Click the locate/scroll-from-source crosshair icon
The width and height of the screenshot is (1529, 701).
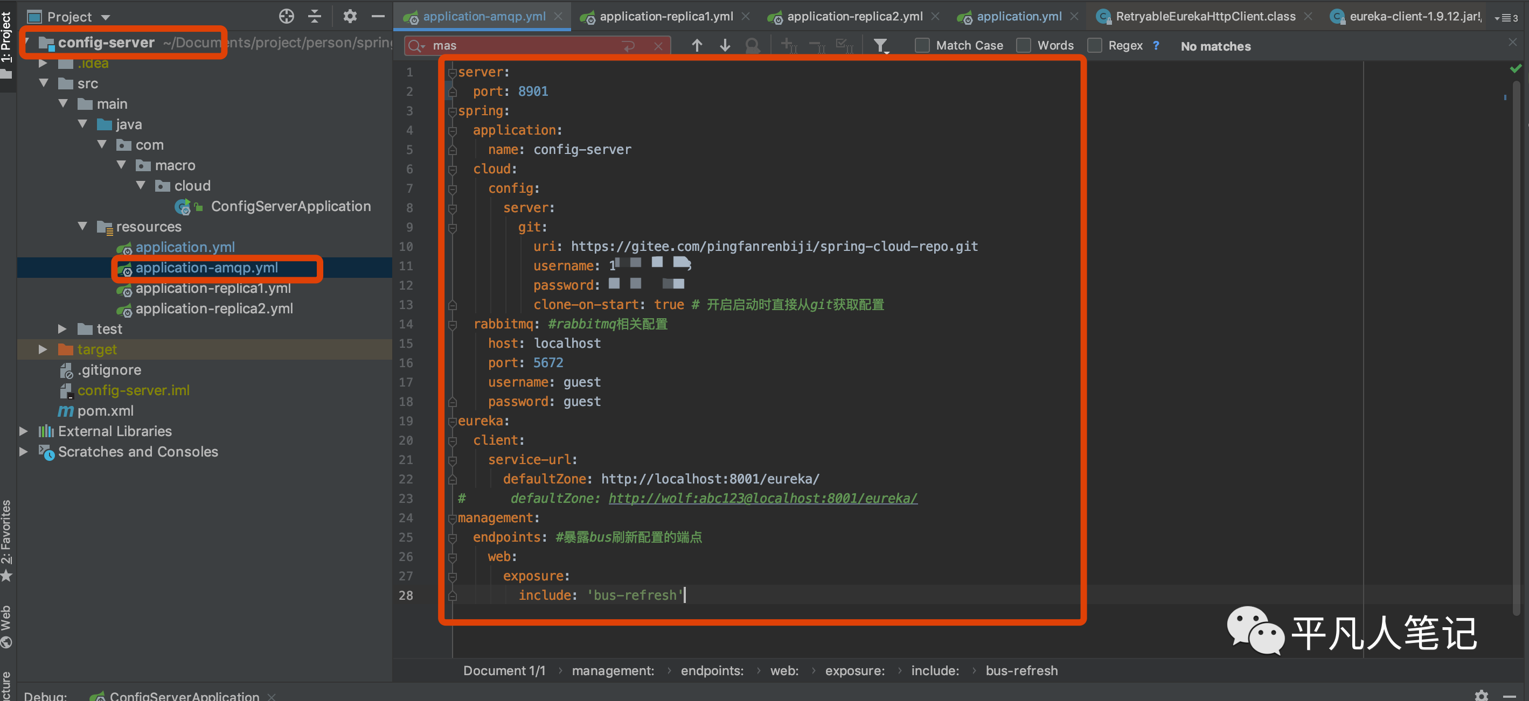286,16
